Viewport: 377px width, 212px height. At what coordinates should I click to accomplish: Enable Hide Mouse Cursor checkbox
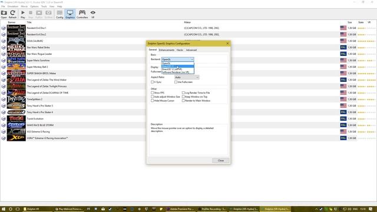pyautogui.click(x=152, y=101)
